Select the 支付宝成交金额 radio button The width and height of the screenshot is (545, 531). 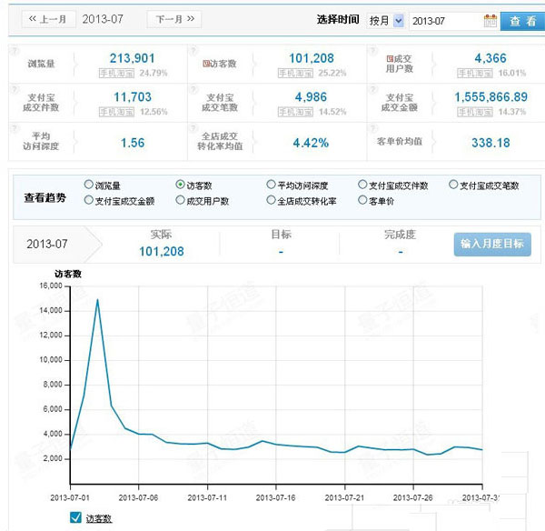coord(89,200)
